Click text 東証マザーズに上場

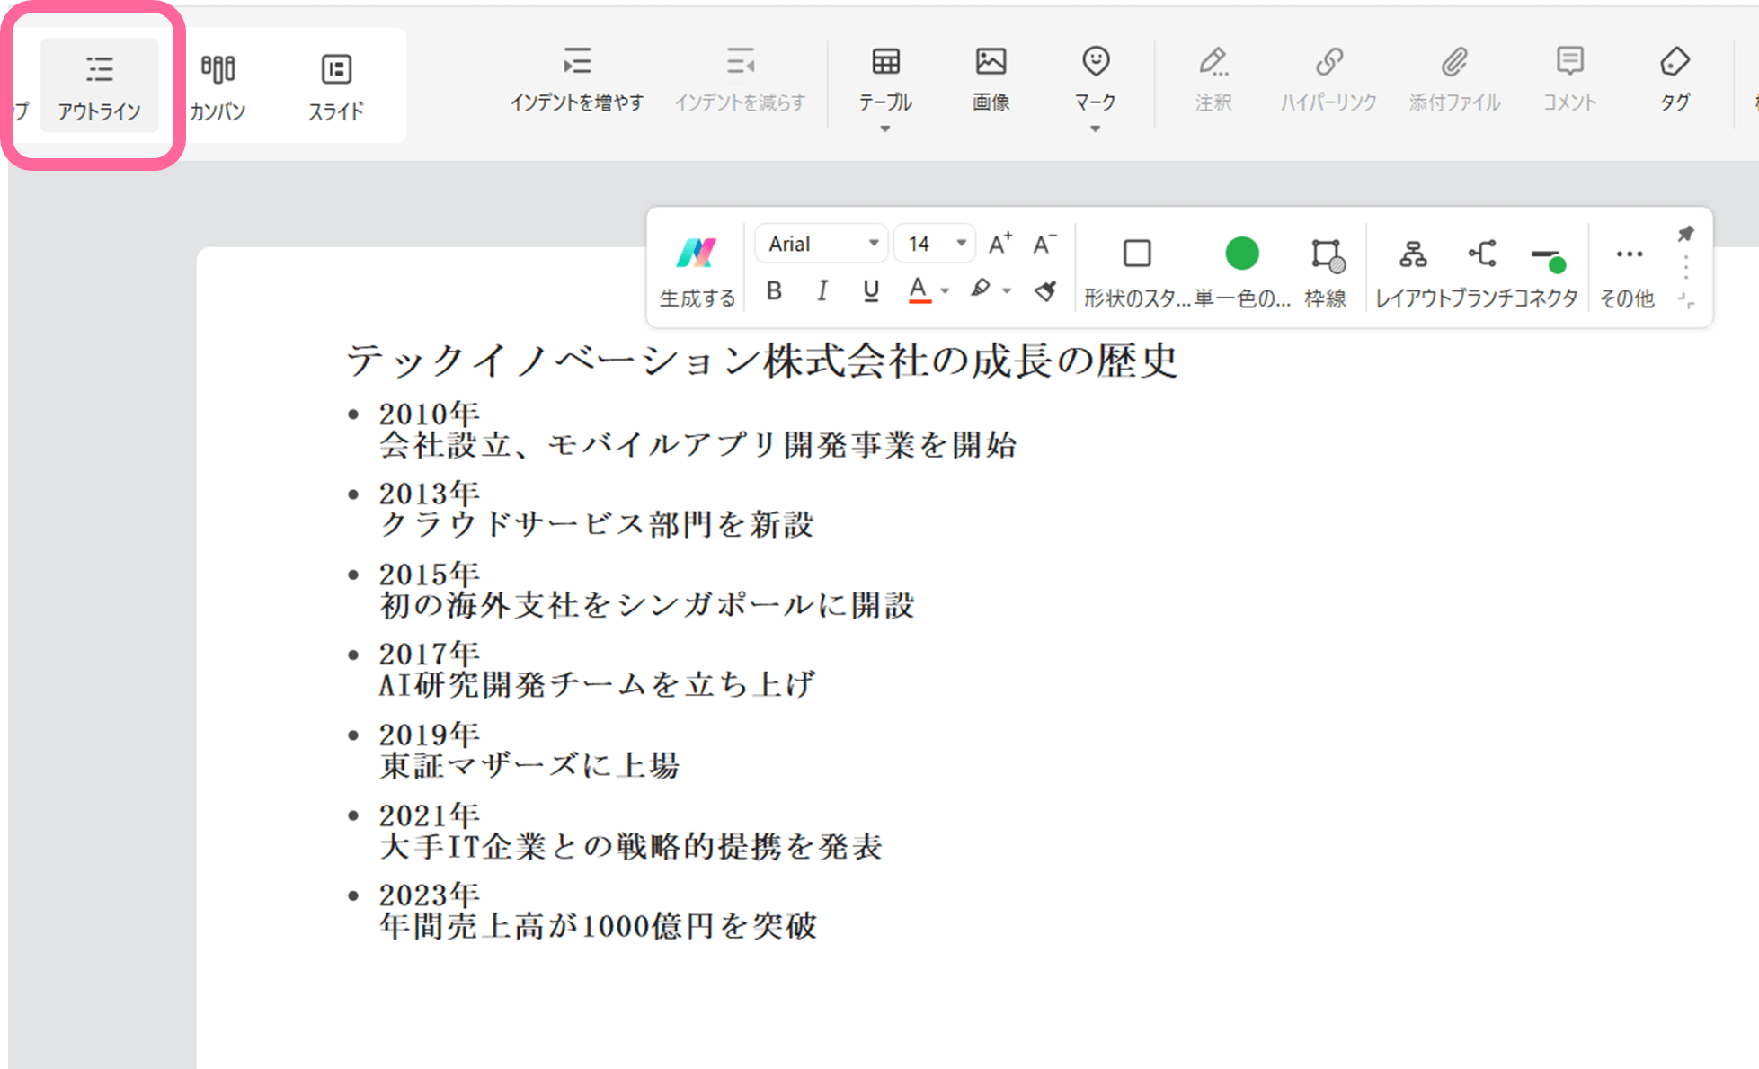(x=529, y=765)
